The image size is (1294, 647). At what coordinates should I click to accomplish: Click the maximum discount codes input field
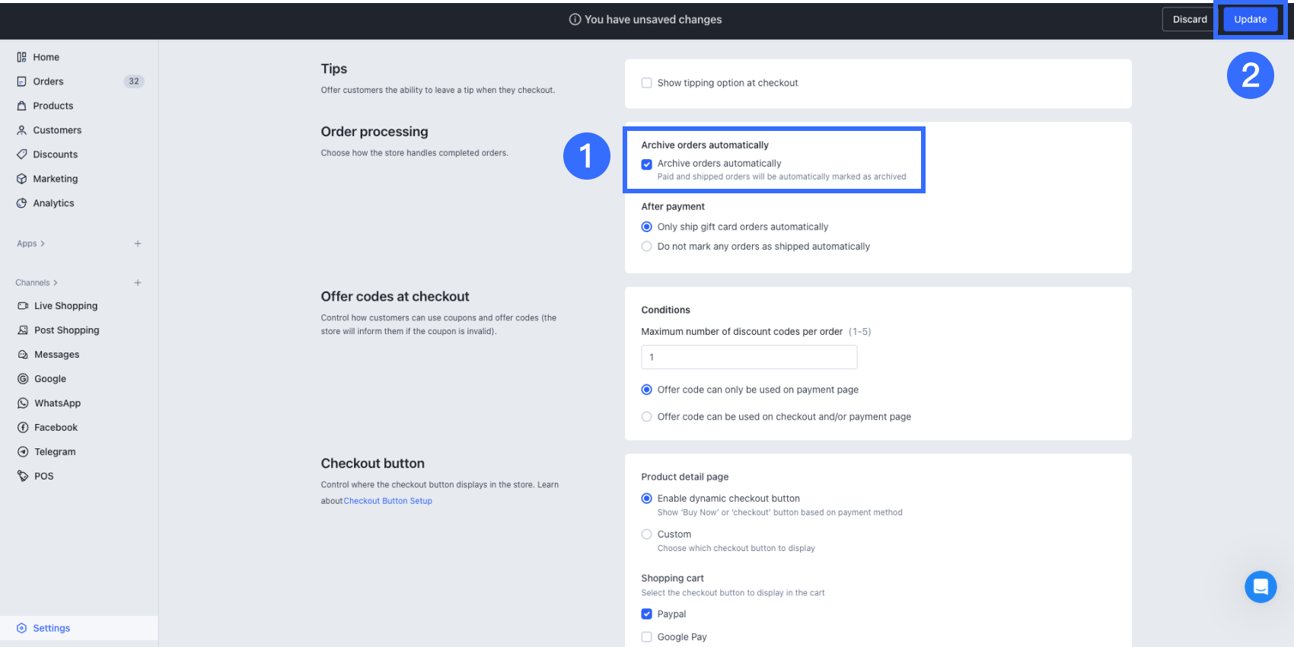coord(749,357)
